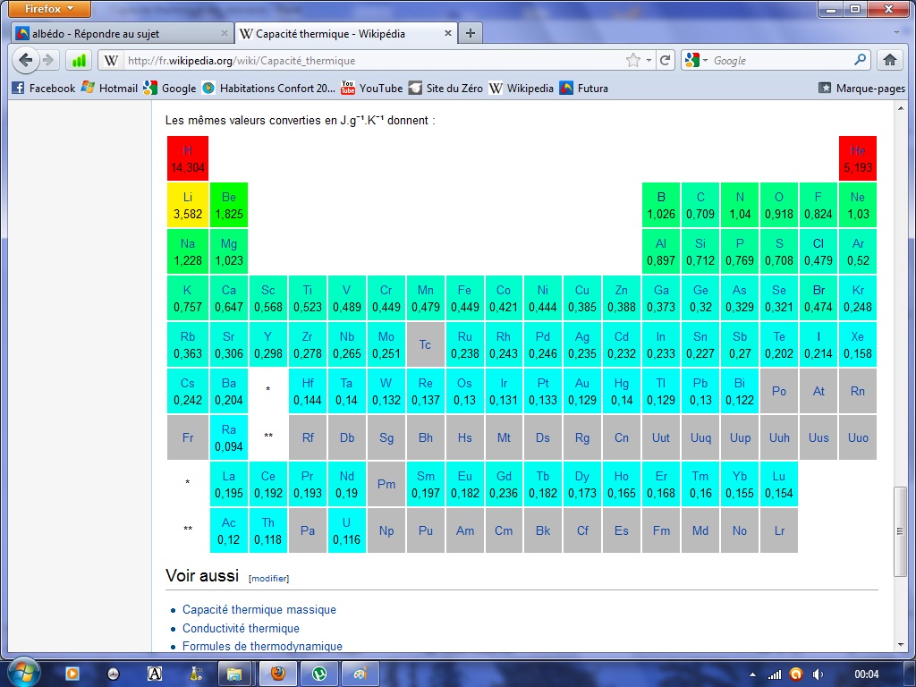
Task: Open the Site du Zéro bookmark
Action: [445, 89]
